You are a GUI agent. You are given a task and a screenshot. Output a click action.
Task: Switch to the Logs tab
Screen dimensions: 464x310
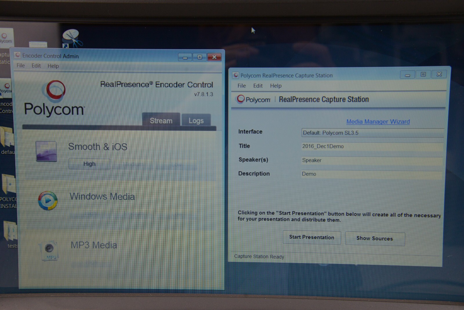coord(196,120)
